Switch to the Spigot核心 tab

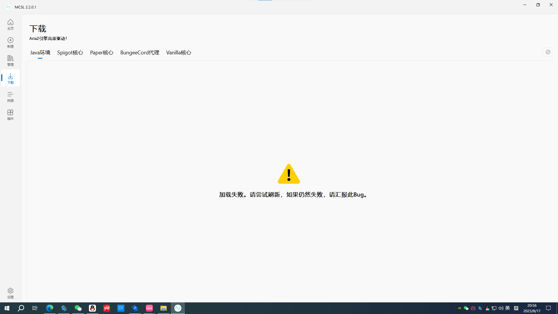click(x=70, y=53)
